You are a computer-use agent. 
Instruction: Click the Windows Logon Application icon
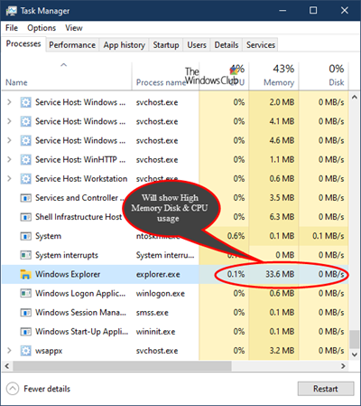tap(25, 293)
